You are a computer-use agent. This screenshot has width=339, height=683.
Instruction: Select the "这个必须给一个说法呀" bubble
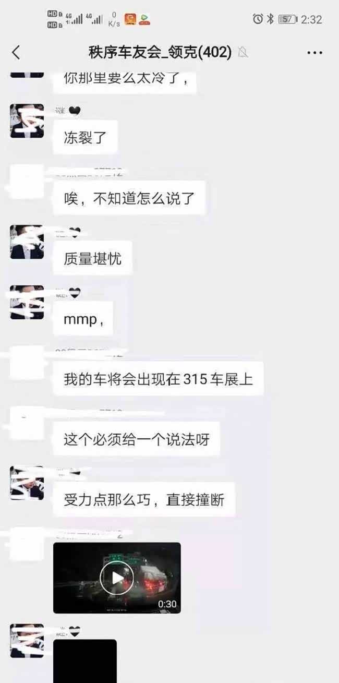tap(136, 439)
